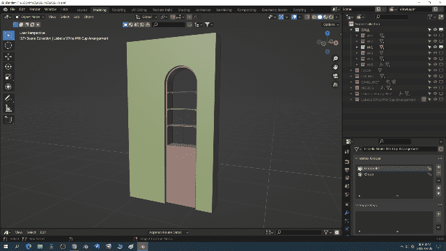Activate the Transform tool
446x251 pixels.
[x=8, y=86]
